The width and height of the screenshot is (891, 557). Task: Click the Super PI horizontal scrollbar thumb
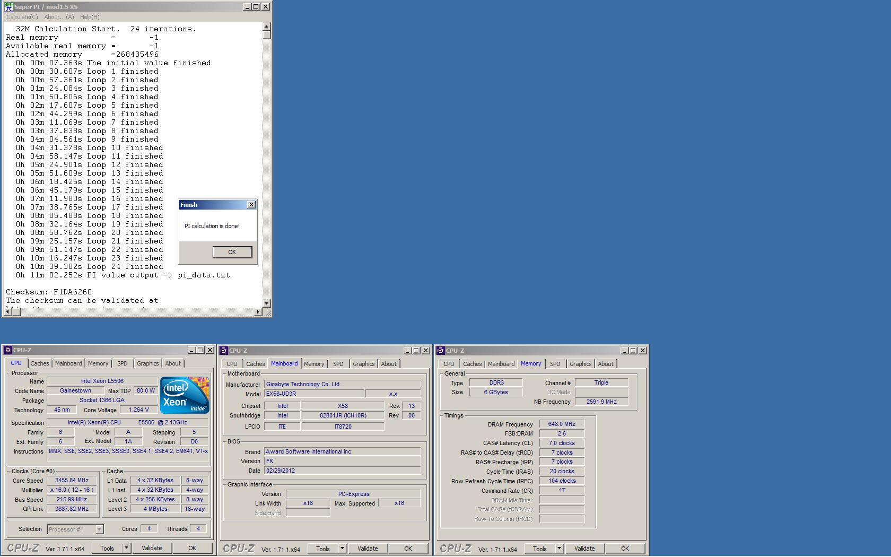coord(16,312)
